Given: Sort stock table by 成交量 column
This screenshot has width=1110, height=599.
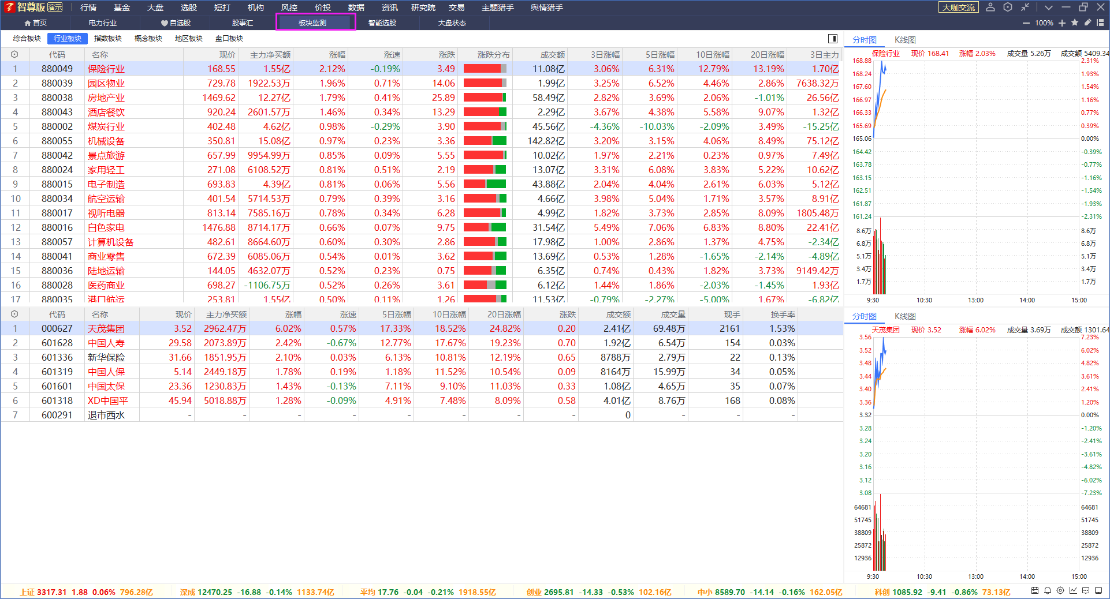Looking at the screenshot, I should (673, 315).
